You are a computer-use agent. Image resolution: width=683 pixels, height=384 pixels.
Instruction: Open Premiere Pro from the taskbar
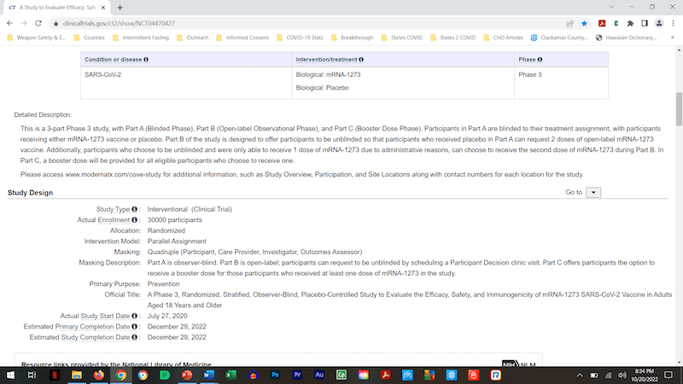297,375
